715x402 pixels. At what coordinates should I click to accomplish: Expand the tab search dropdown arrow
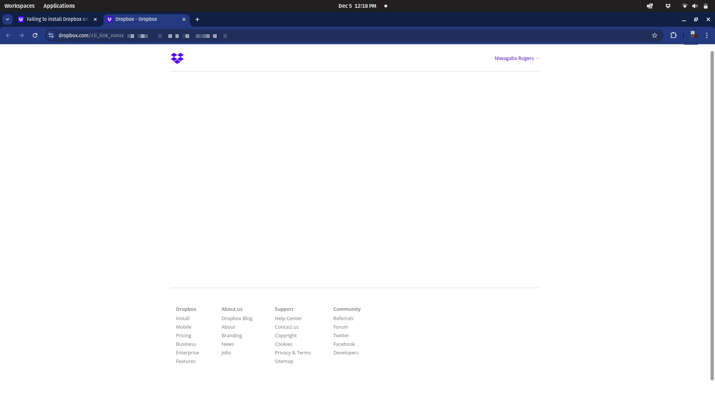coord(7,19)
